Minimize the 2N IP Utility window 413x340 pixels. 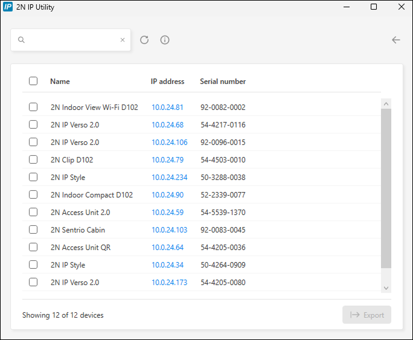click(347, 7)
